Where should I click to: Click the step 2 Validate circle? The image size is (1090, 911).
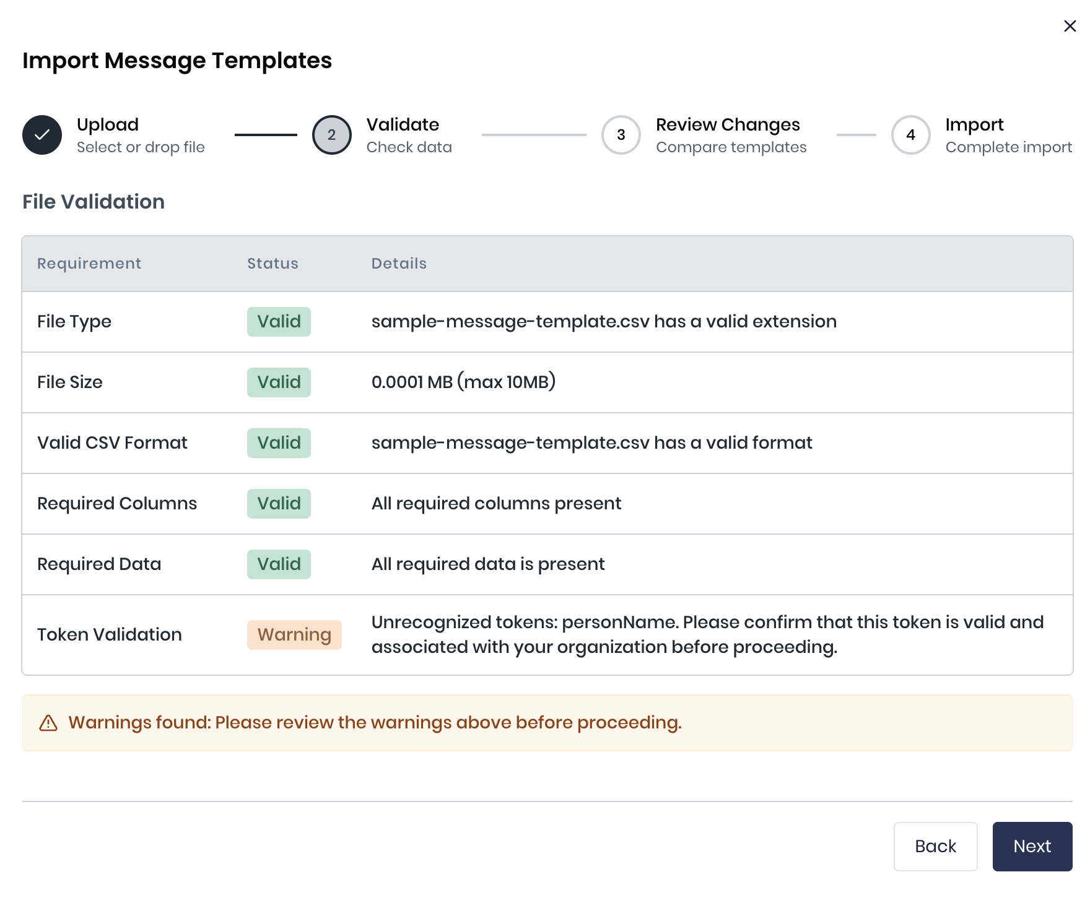point(332,135)
